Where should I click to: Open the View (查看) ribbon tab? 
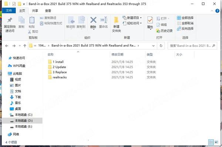[48, 11]
